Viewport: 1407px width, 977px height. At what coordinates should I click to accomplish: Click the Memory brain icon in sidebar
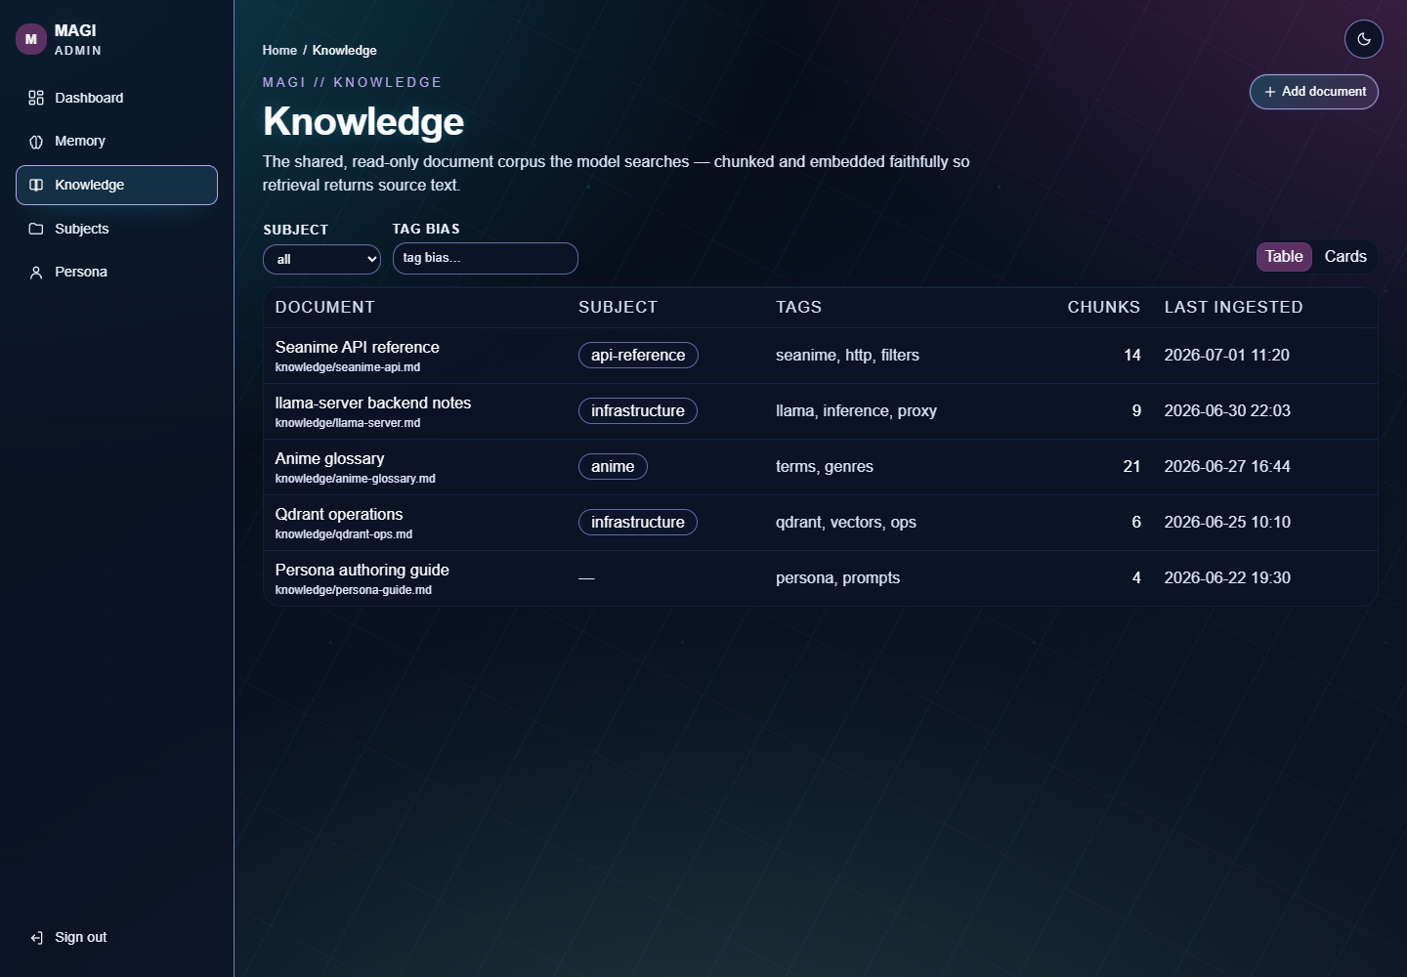coord(36,142)
